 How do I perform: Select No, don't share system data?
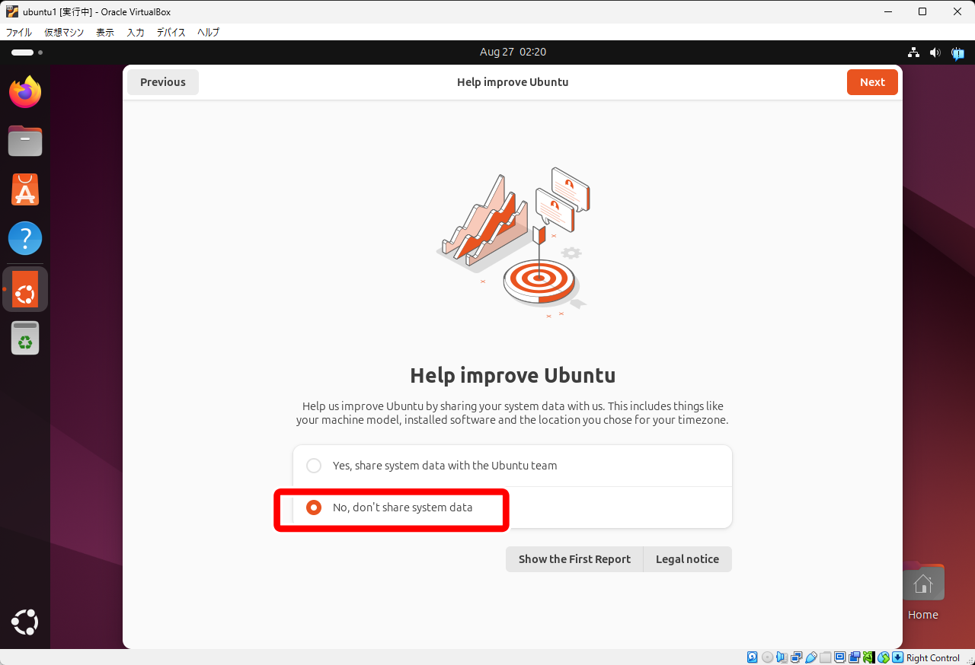tap(314, 508)
